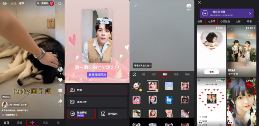Like the video with heart icon

tap(60, 80)
